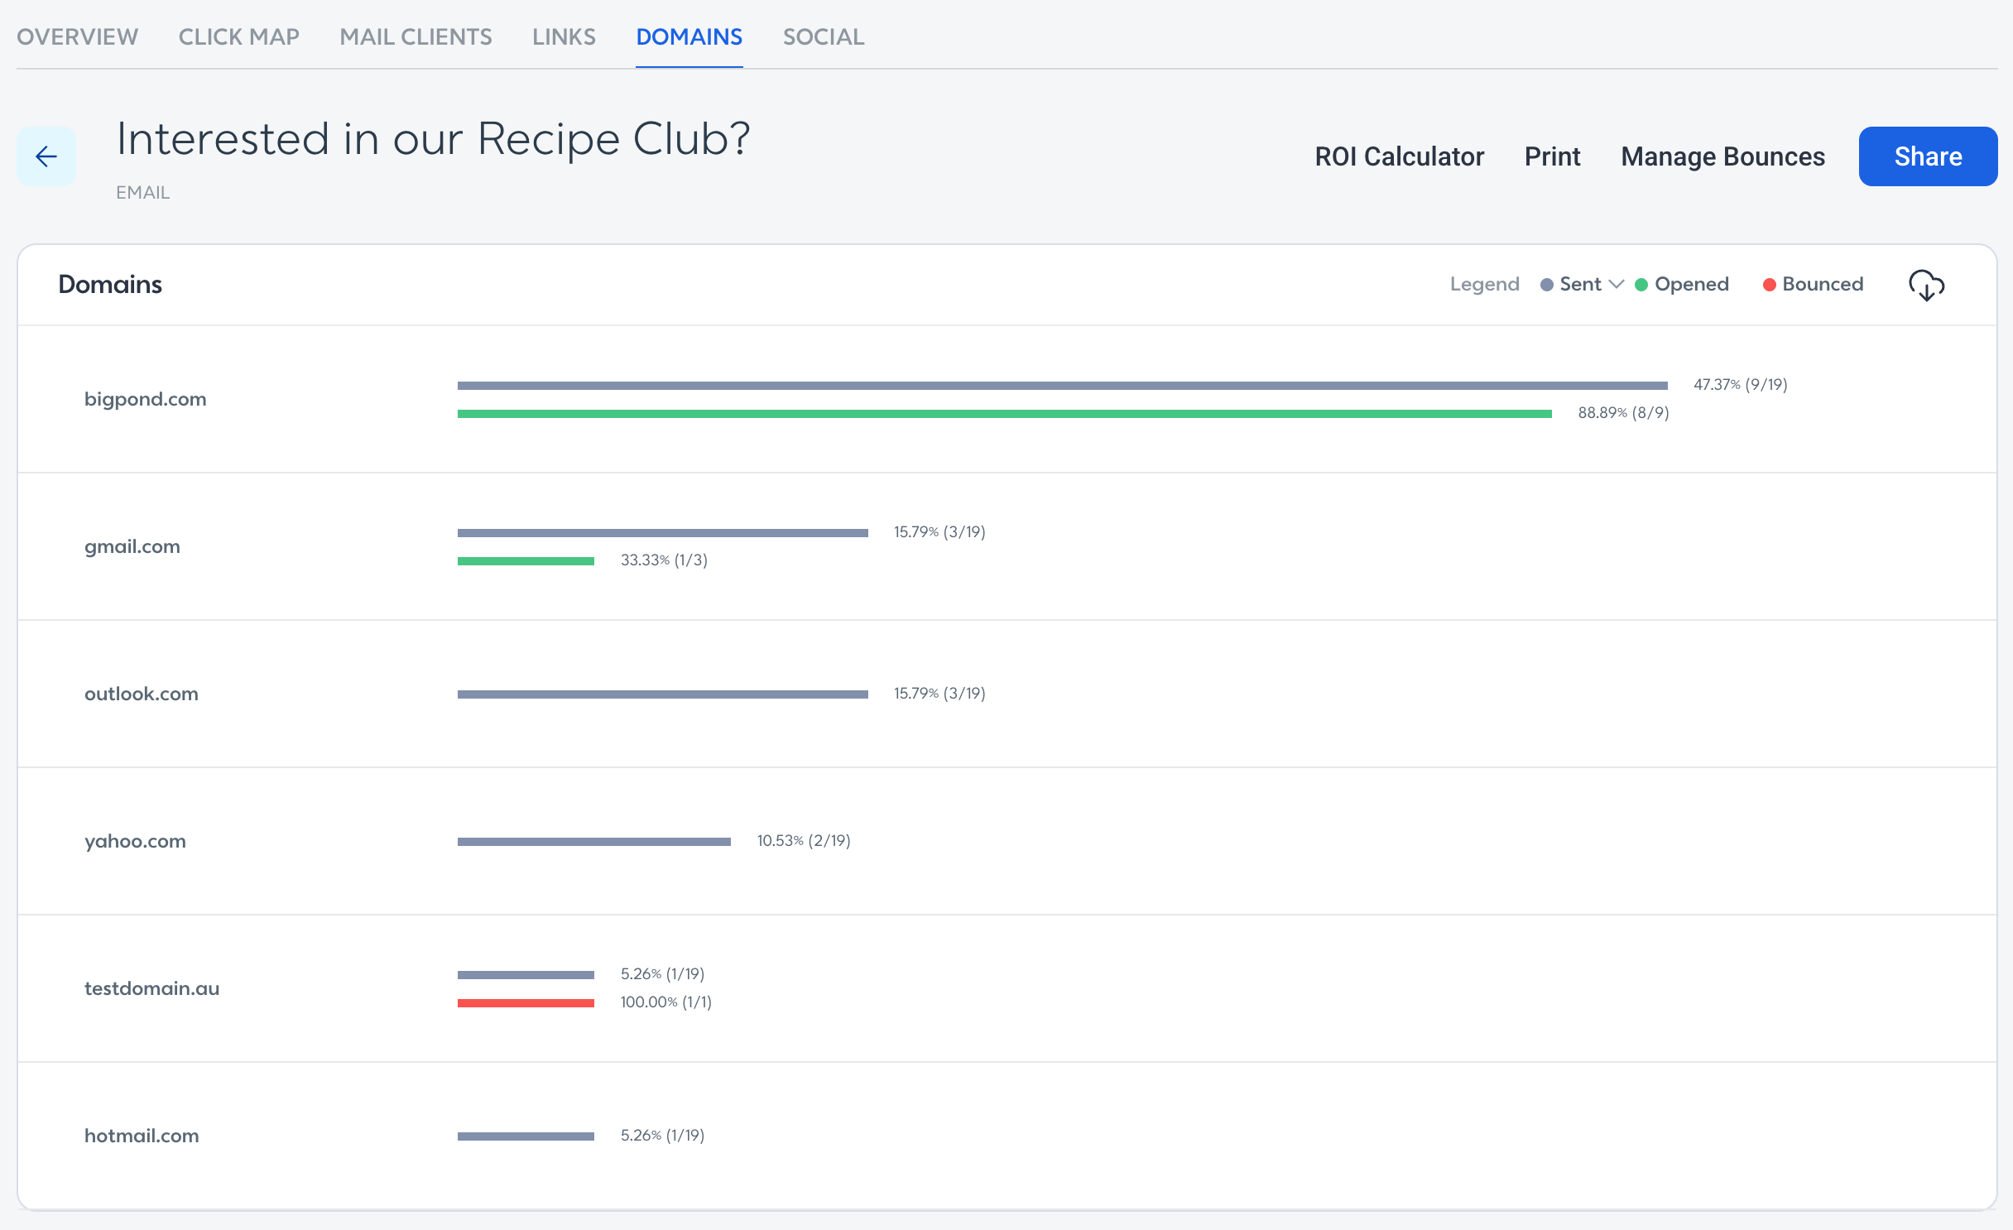
Task: Open the ROI Calculator
Action: pos(1400,156)
